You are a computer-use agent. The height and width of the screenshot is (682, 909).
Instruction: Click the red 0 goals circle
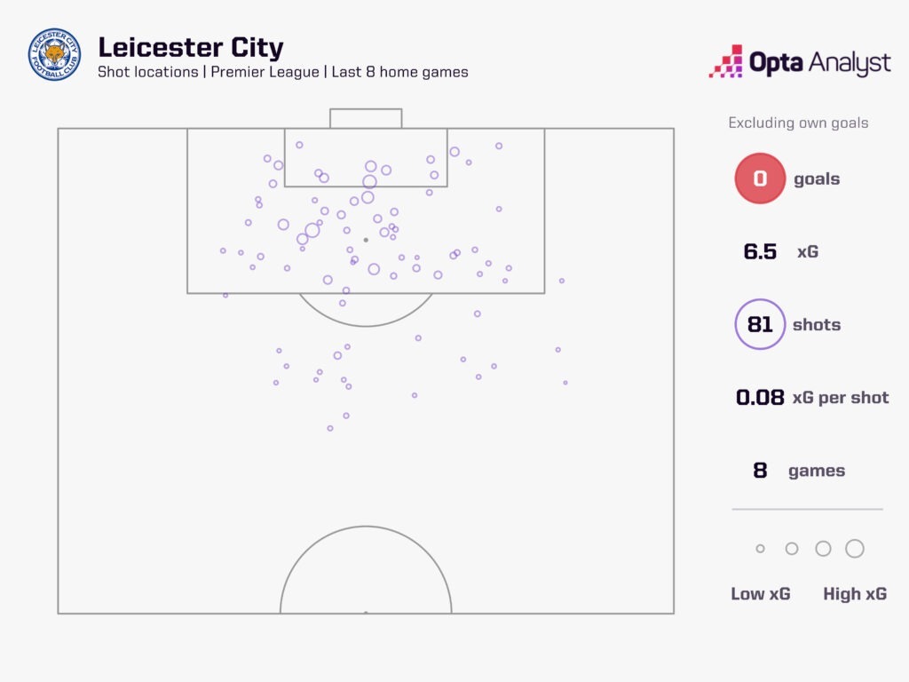760,178
